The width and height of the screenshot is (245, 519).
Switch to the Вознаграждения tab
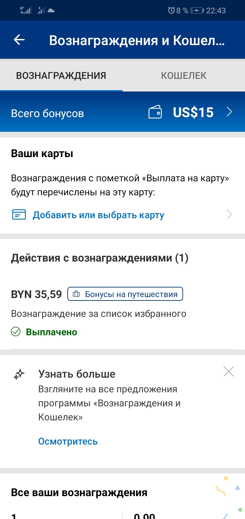(61, 75)
